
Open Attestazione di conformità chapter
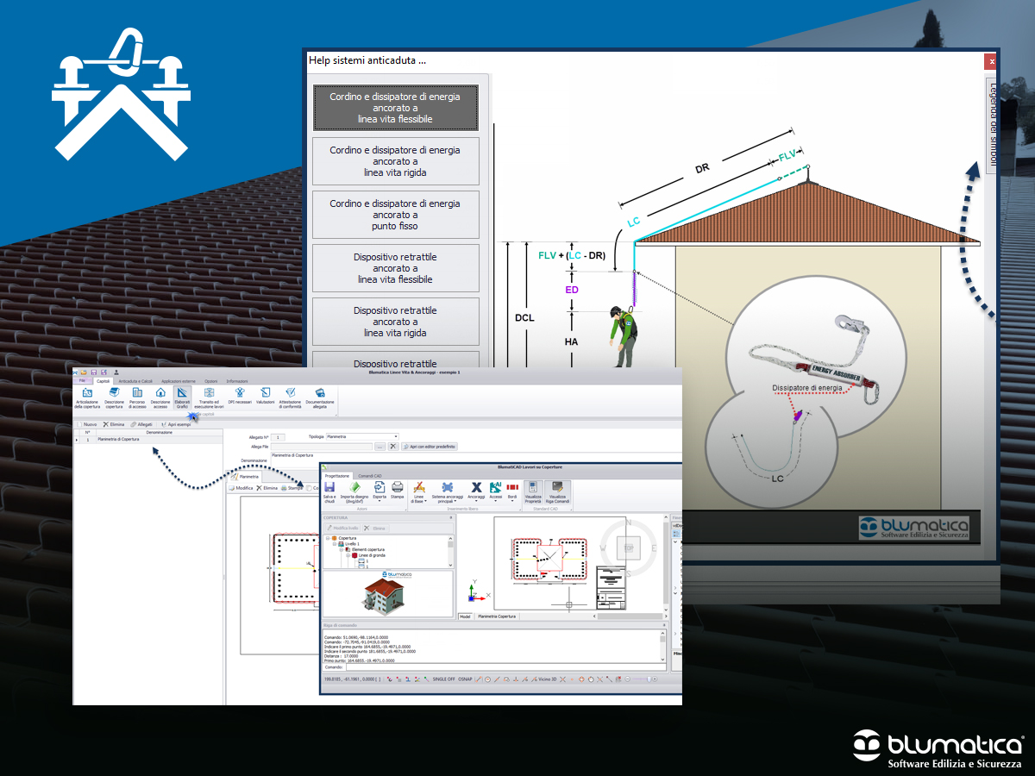coord(291,397)
